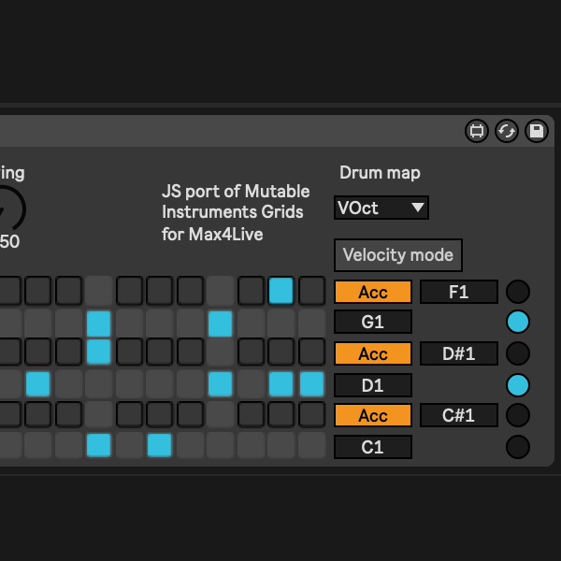The width and height of the screenshot is (561, 561).
Task: Click the Velocity mode button
Action: (x=398, y=254)
